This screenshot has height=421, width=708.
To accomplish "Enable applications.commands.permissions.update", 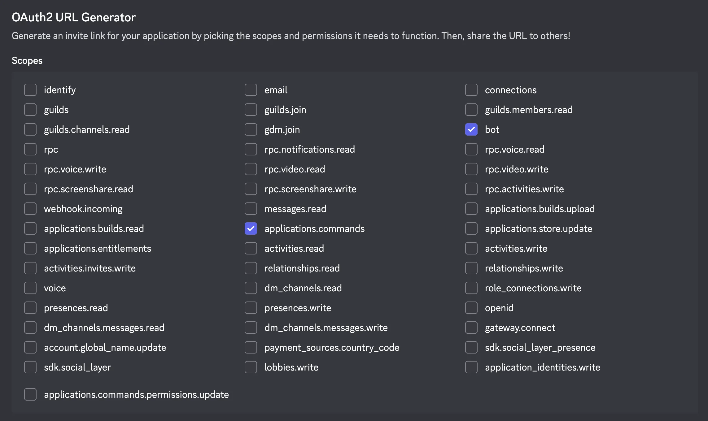I will (x=30, y=394).
